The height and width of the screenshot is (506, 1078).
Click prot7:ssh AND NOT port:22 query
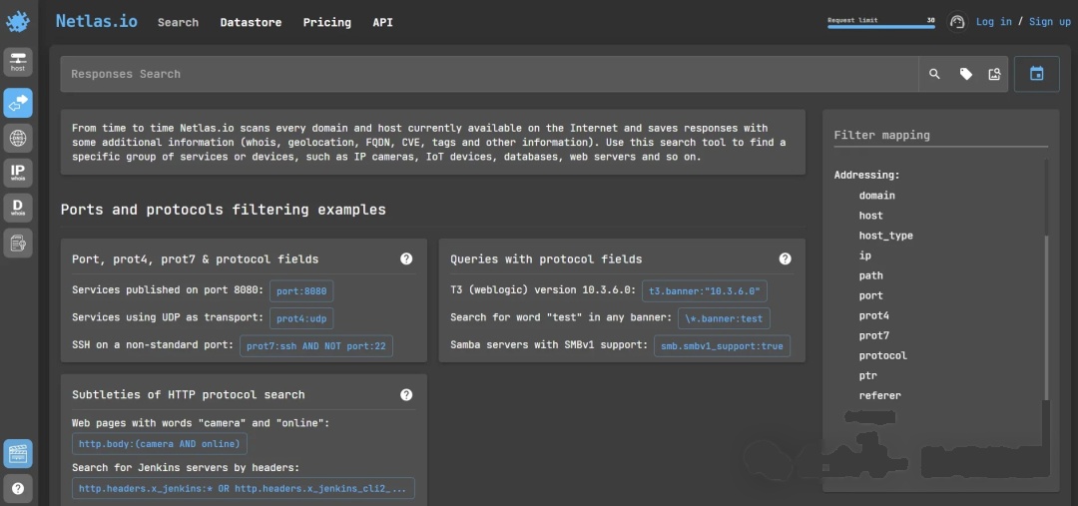[316, 345]
